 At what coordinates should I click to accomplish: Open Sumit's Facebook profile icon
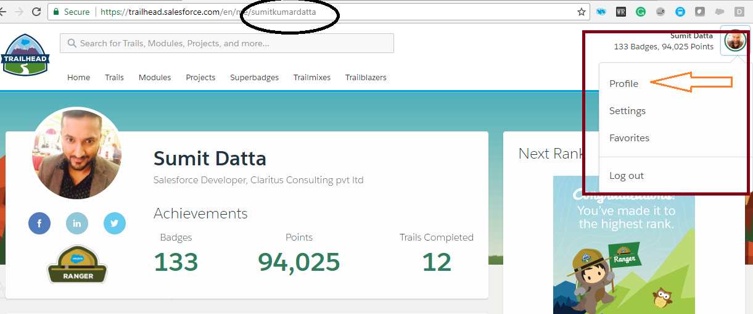(x=39, y=223)
